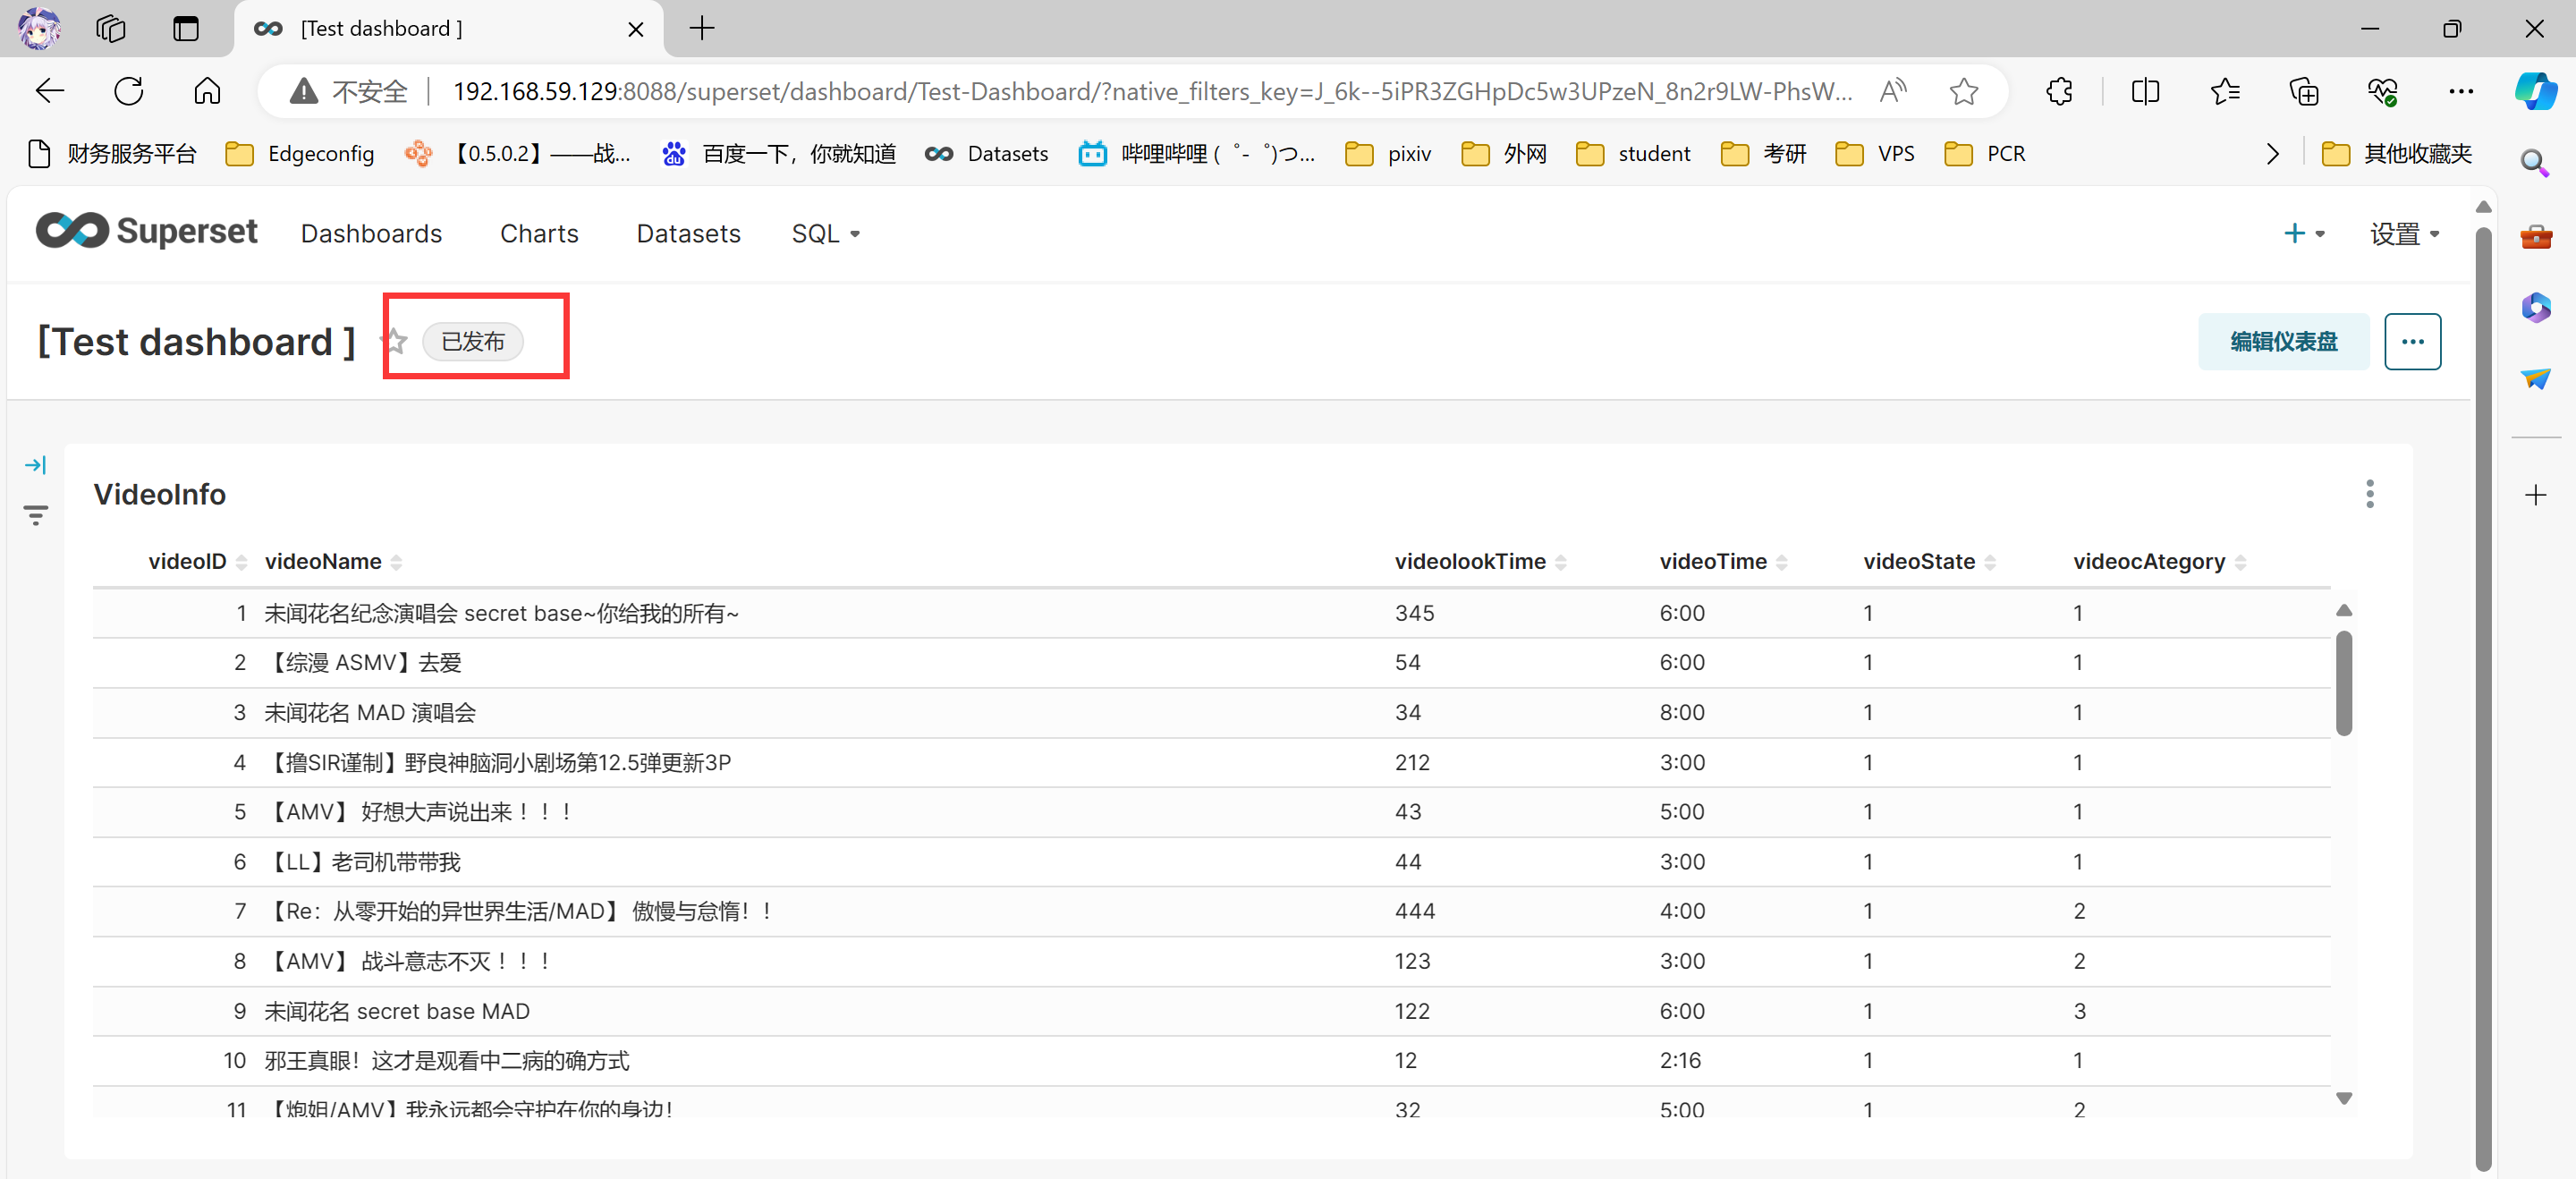Toggle the 已发布 published status badge
This screenshot has height=1179, width=2576.
[473, 342]
